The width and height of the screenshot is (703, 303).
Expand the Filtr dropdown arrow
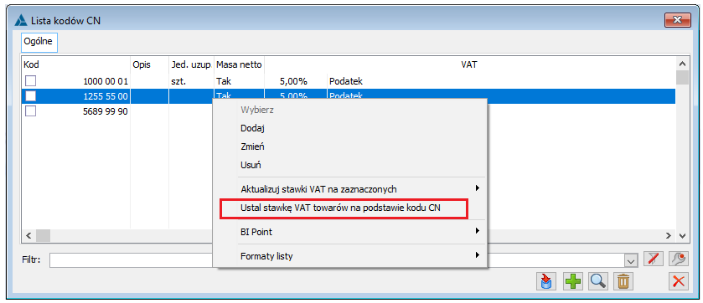631,260
